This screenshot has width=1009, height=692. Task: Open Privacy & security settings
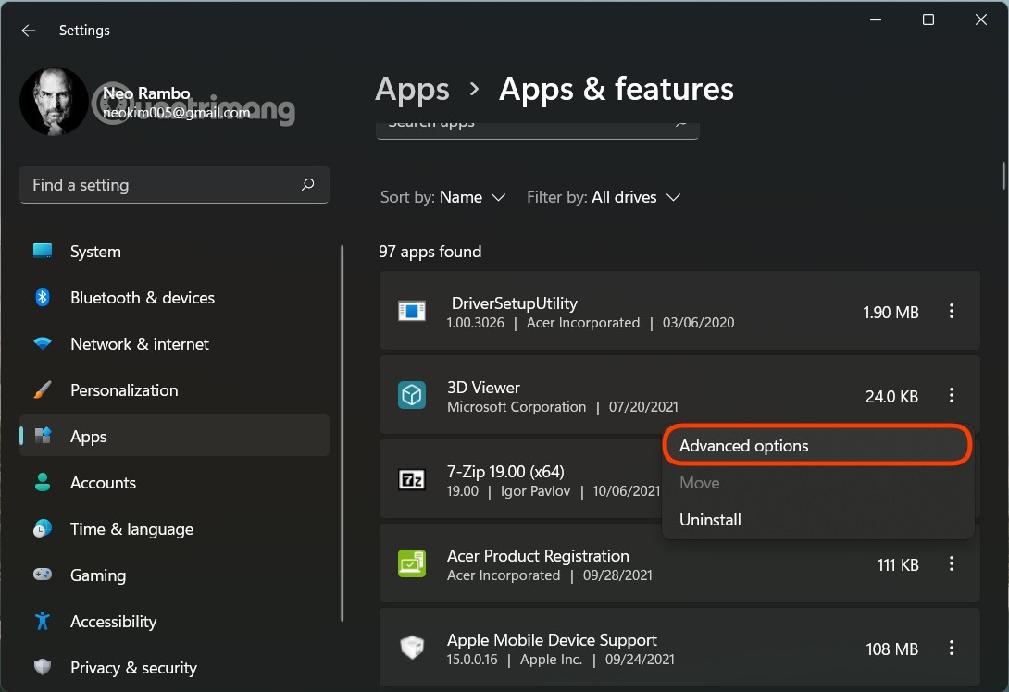tap(133, 668)
